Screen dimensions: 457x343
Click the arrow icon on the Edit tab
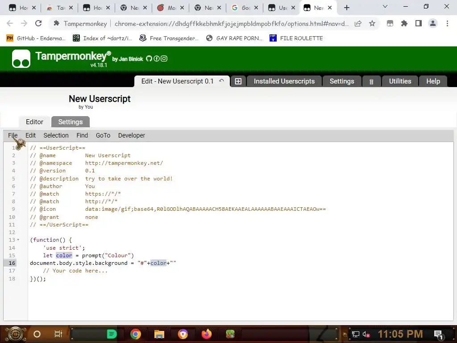point(221,81)
